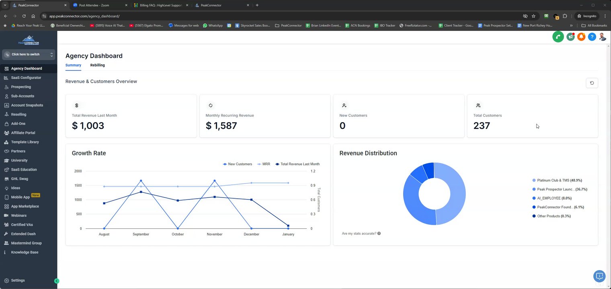Open the user profile avatar
This screenshot has height=289, width=611.
point(602,37)
